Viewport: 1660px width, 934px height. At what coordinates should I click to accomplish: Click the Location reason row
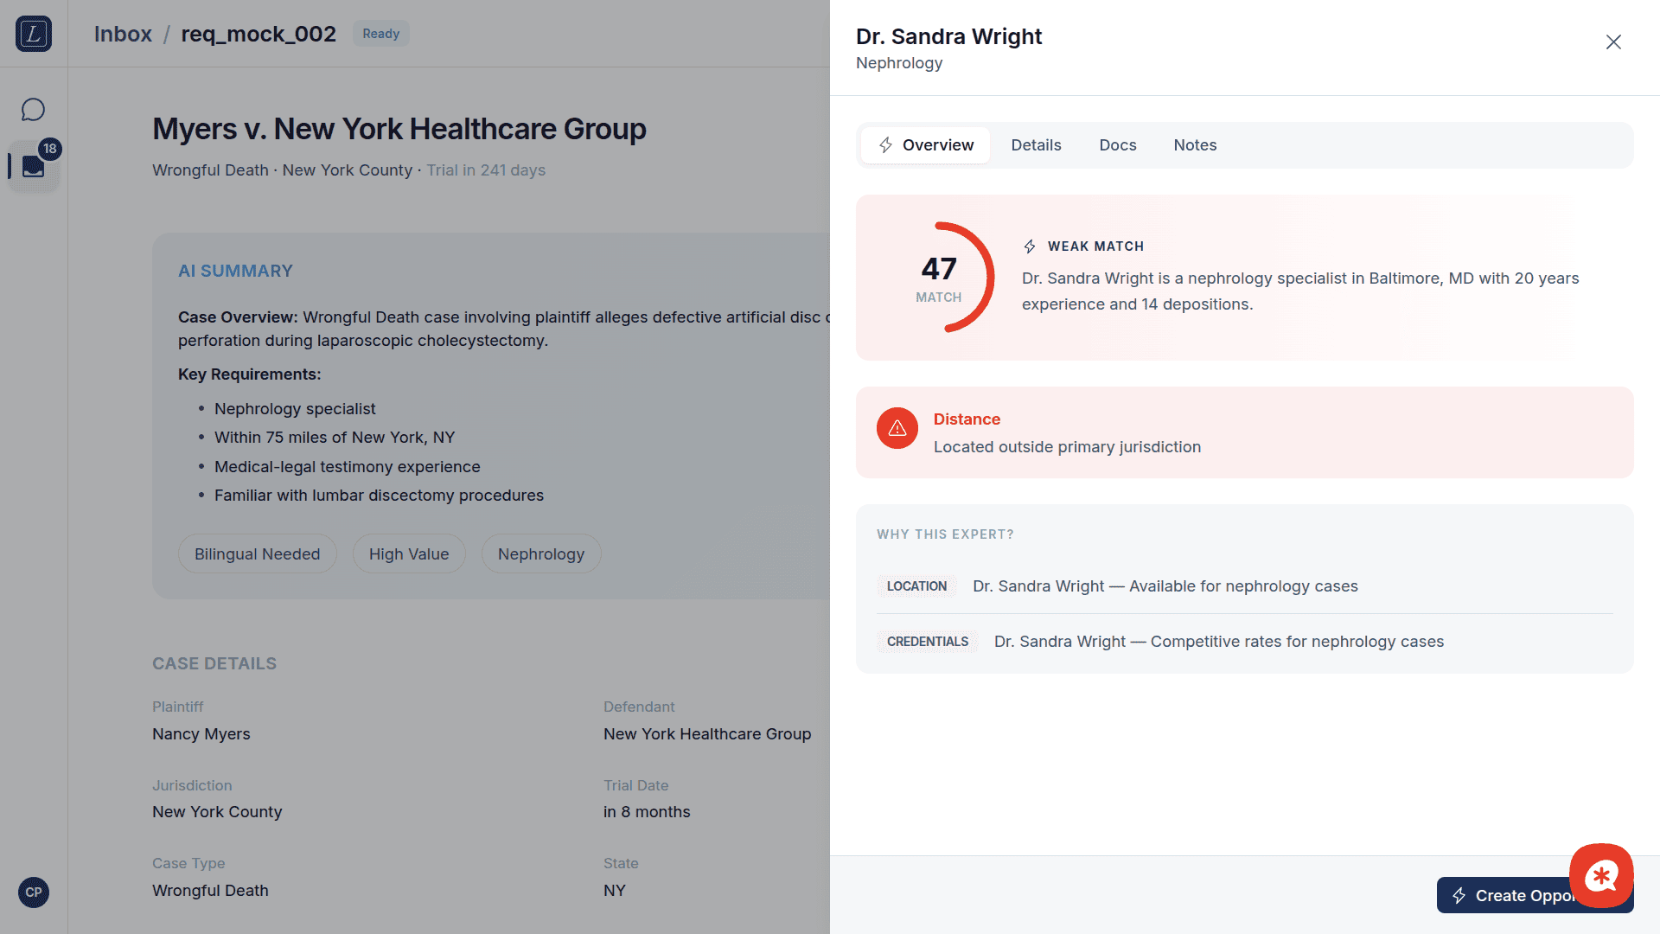(x=1243, y=586)
